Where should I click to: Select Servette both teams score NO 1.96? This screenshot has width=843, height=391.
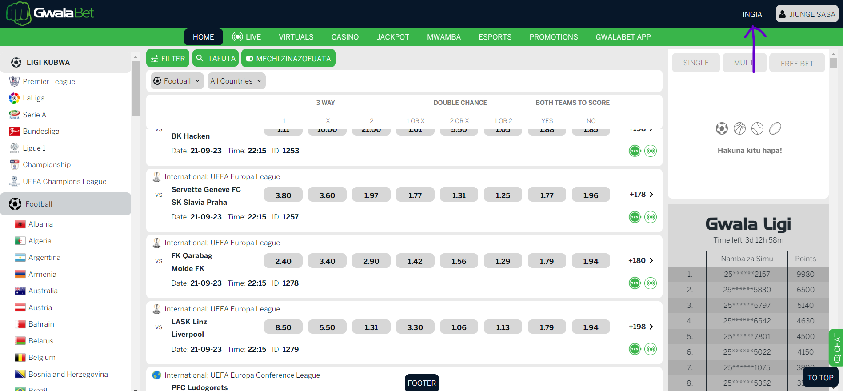(x=591, y=195)
